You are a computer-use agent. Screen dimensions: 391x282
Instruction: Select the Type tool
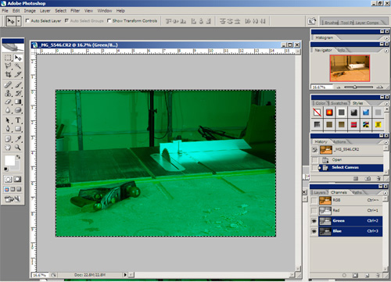[x=18, y=120]
